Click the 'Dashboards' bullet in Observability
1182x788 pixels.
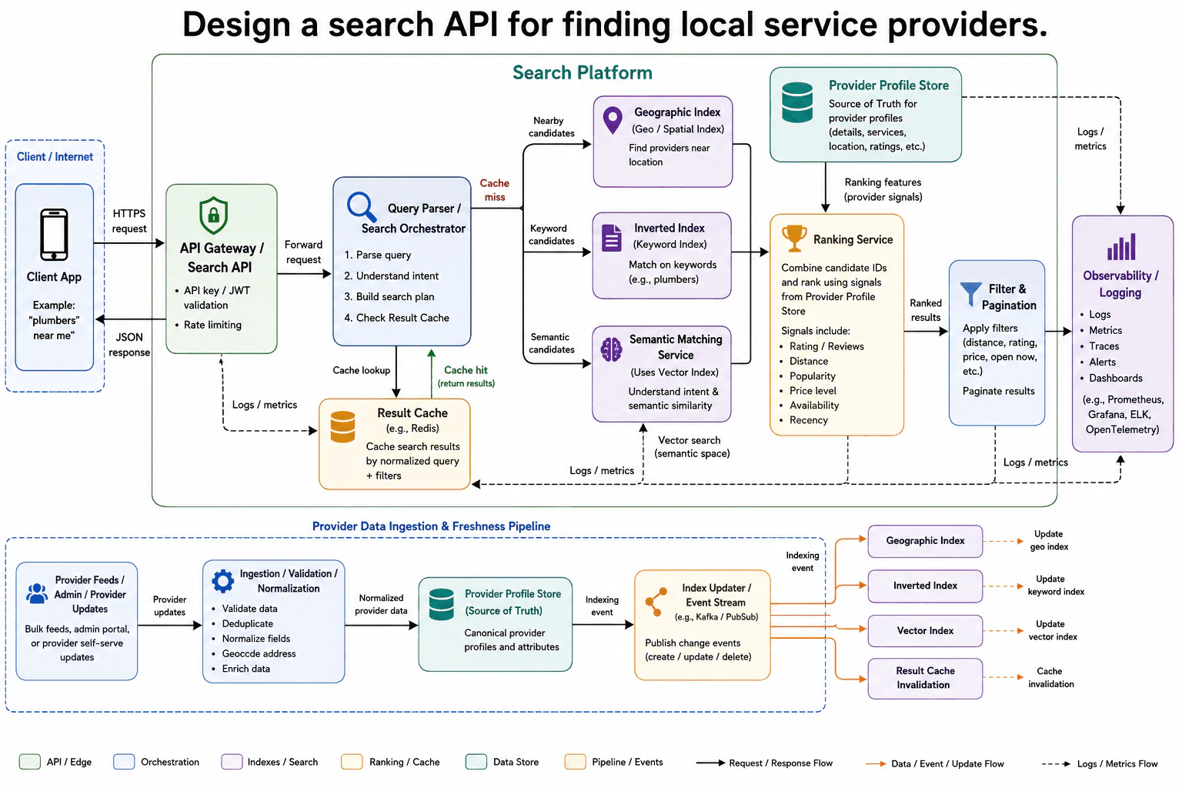pyautogui.click(x=1111, y=378)
